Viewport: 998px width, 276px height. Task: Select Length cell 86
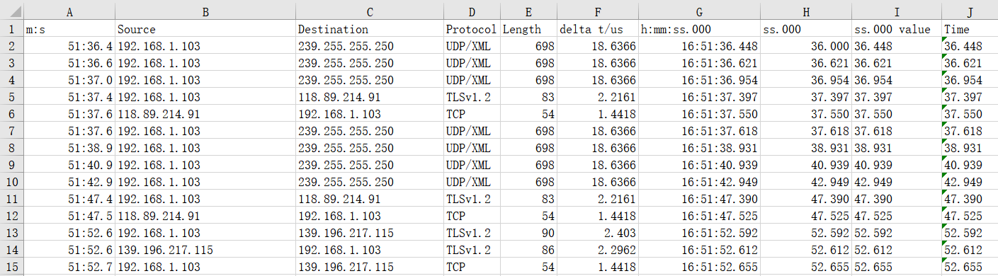(x=528, y=250)
